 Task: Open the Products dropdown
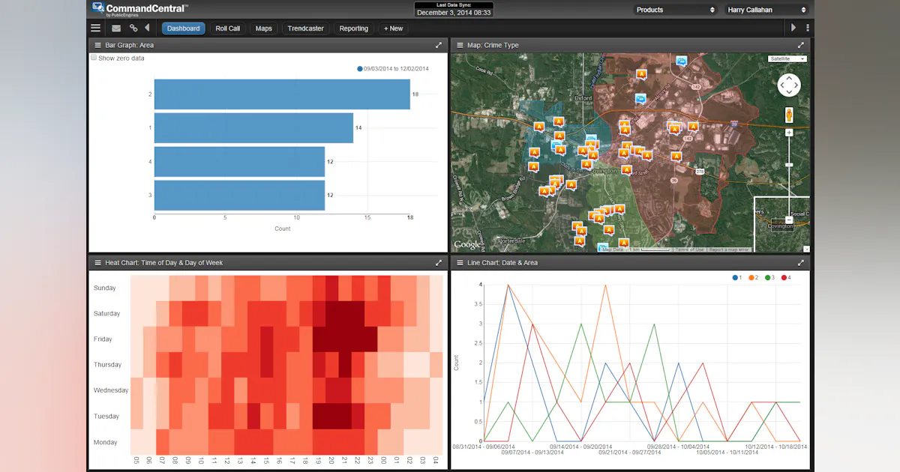(x=675, y=10)
